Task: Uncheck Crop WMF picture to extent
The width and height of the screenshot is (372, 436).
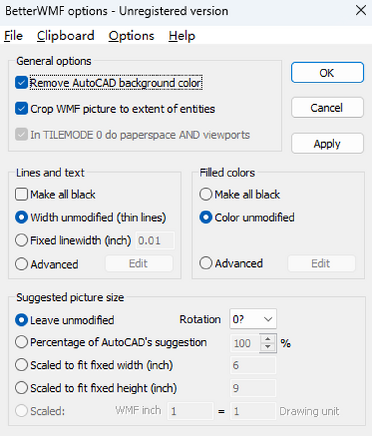Action: click(x=21, y=109)
